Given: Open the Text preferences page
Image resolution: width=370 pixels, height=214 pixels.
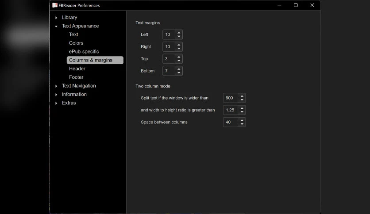Looking at the screenshot, I should (73, 34).
